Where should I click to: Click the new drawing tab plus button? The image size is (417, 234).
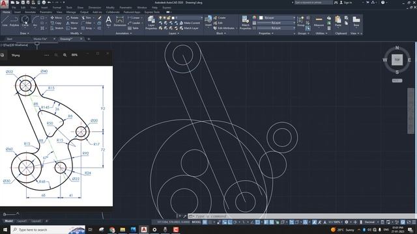pos(89,39)
